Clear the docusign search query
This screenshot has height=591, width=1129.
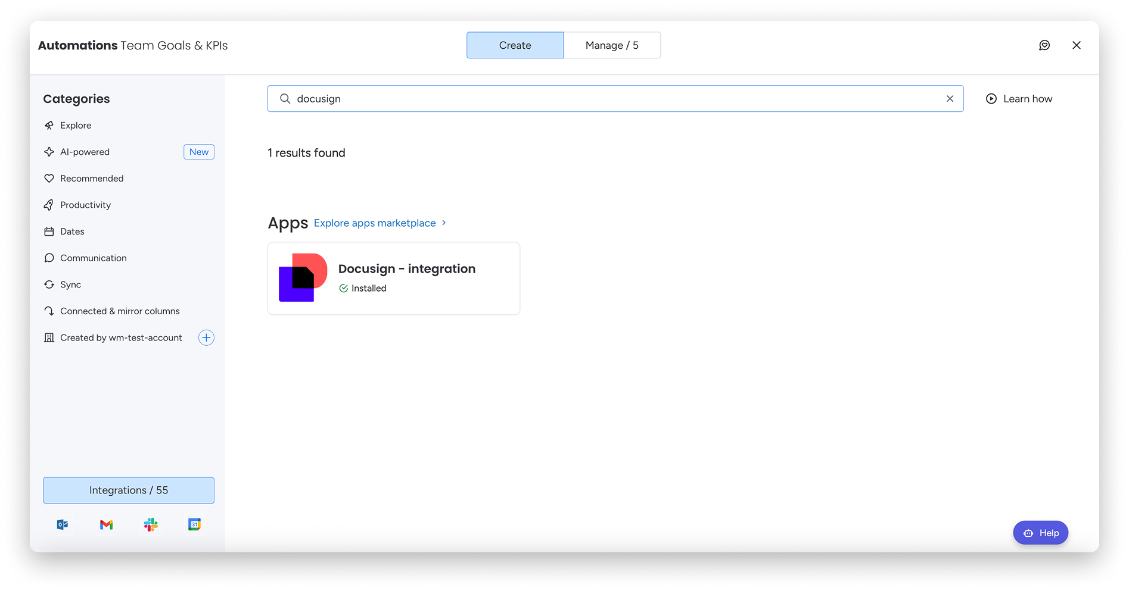coord(950,98)
